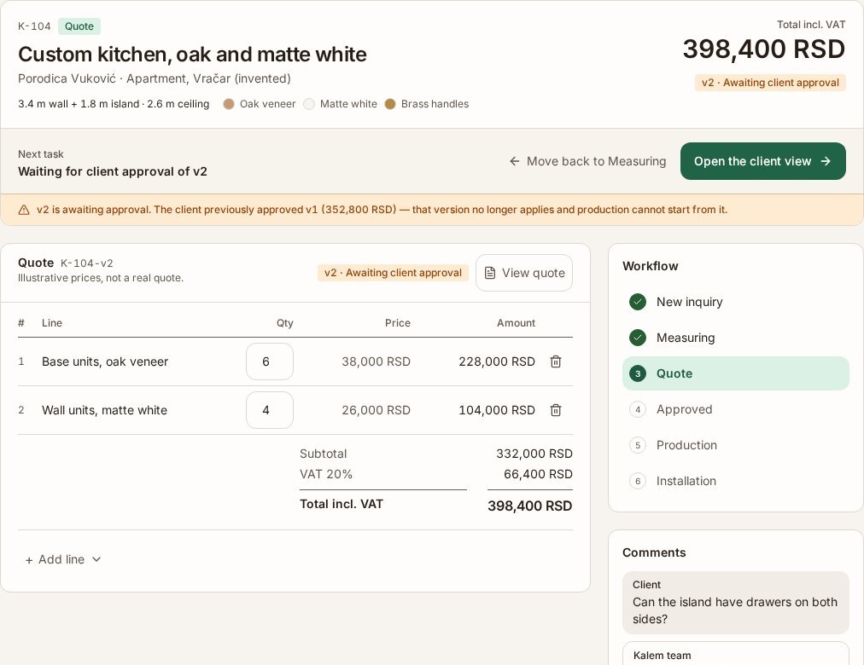Screen dimensions: 864x665
Task: Click the VAT value 66,400 RSD
Action: pos(538,474)
